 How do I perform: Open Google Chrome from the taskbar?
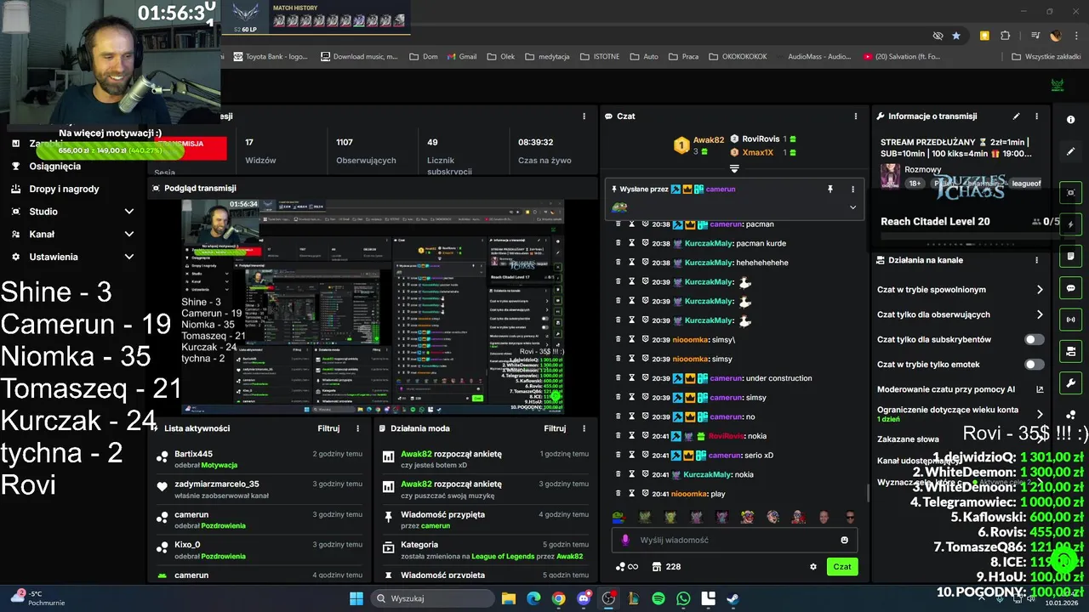(x=558, y=598)
